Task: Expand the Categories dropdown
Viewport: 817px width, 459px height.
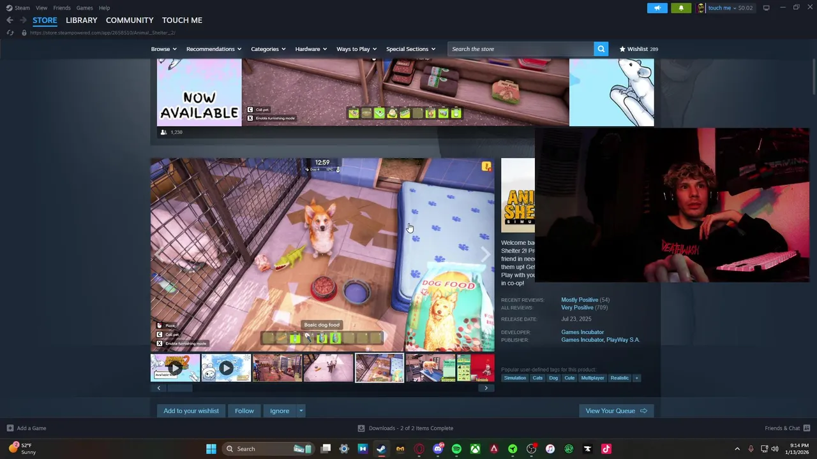Action: [x=267, y=49]
